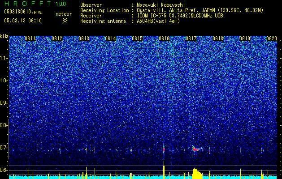Click the Observer name Masayuki Kobayashi

[x=161, y=5]
